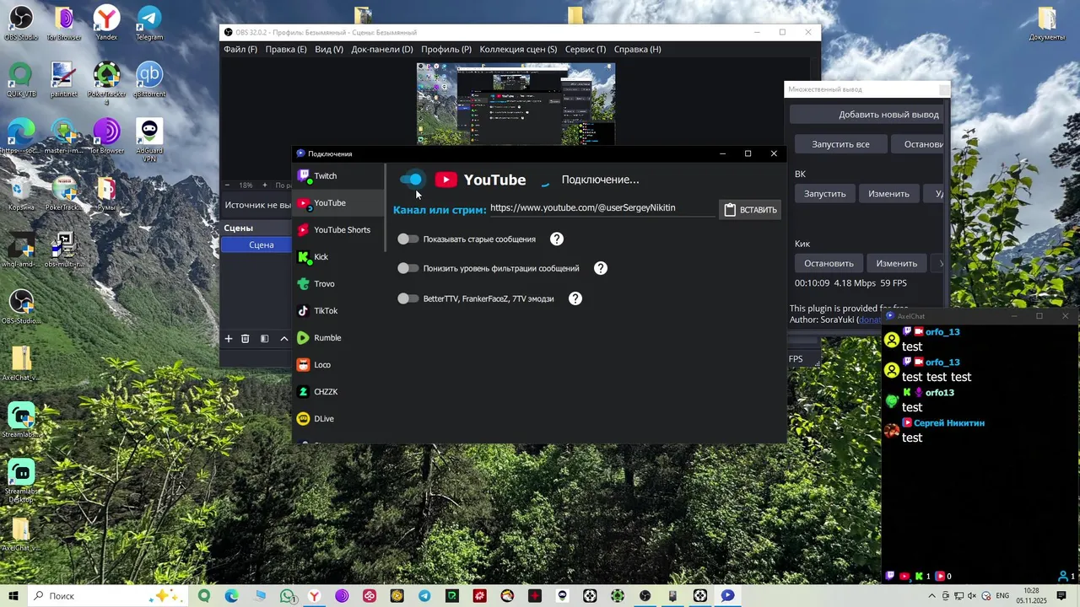1080x607 pixels.
Task: Open the Сервис menu
Action: pos(586,50)
